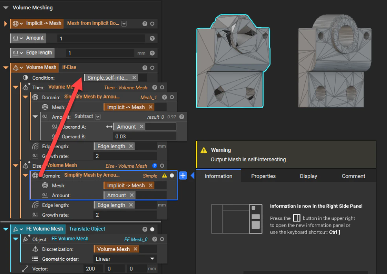The width and height of the screenshot is (387, 274).
Task: Collapse the Volume Meshing section
Action: (x=6, y=7)
